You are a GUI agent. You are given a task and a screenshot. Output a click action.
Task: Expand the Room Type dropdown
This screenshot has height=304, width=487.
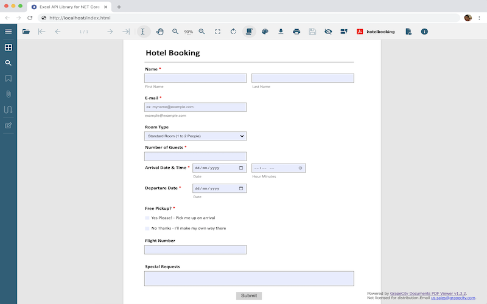(195, 136)
